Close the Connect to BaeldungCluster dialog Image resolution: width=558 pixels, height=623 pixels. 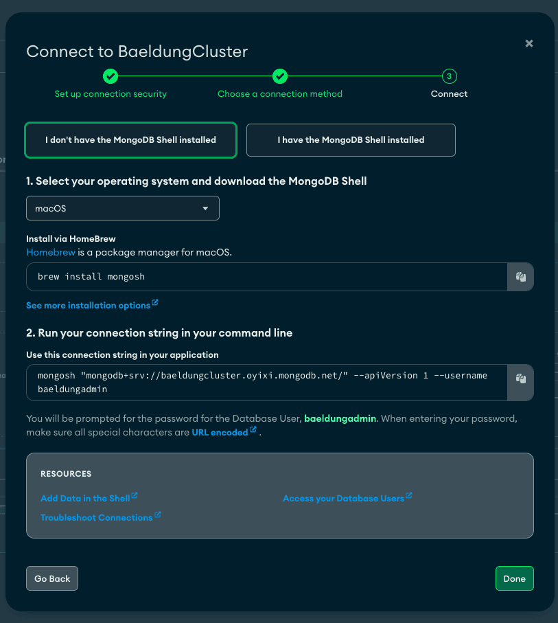529,43
